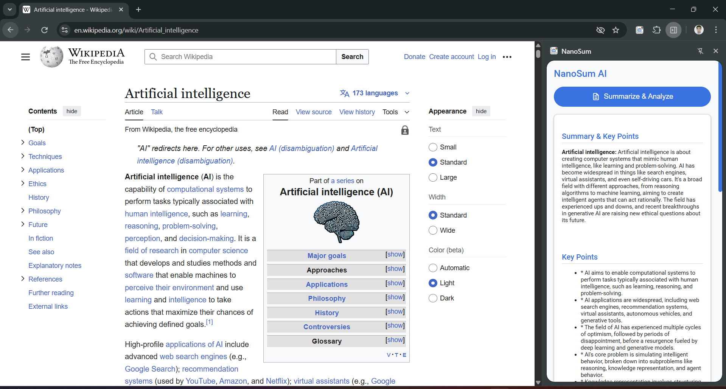The image size is (726, 389).
Task: Close the Artificial intelligence Wikipedia tab
Action: (121, 9)
